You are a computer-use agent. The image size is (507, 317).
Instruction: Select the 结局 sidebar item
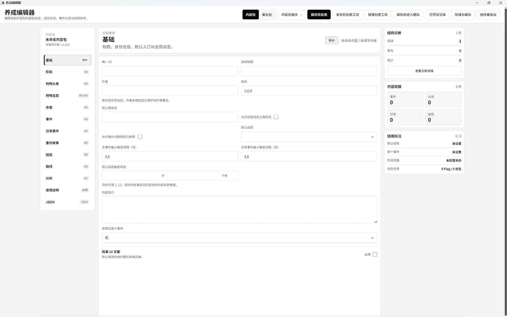(67, 155)
